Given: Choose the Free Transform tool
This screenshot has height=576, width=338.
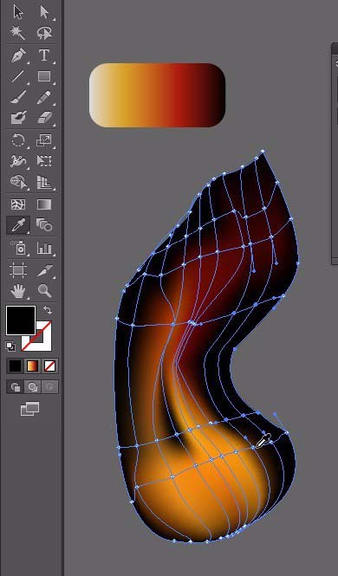Looking at the screenshot, I should click(44, 161).
